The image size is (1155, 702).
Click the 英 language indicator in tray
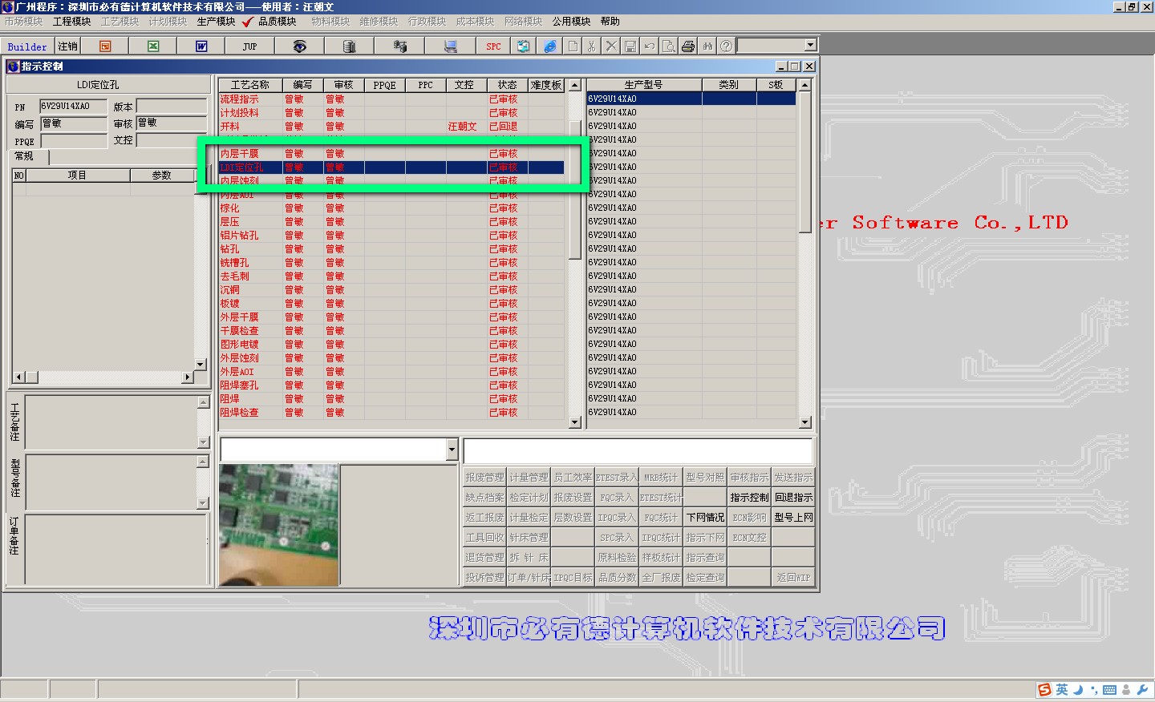[1062, 690]
